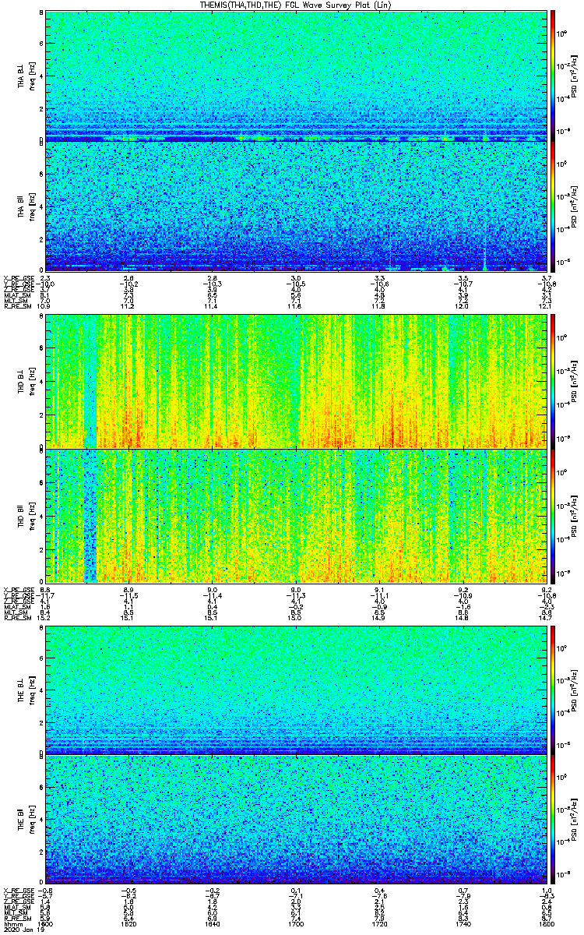Screen dimensions: 584x935
Task: Click the THA B-parallel PSD color bar
Action: coord(553,206)
